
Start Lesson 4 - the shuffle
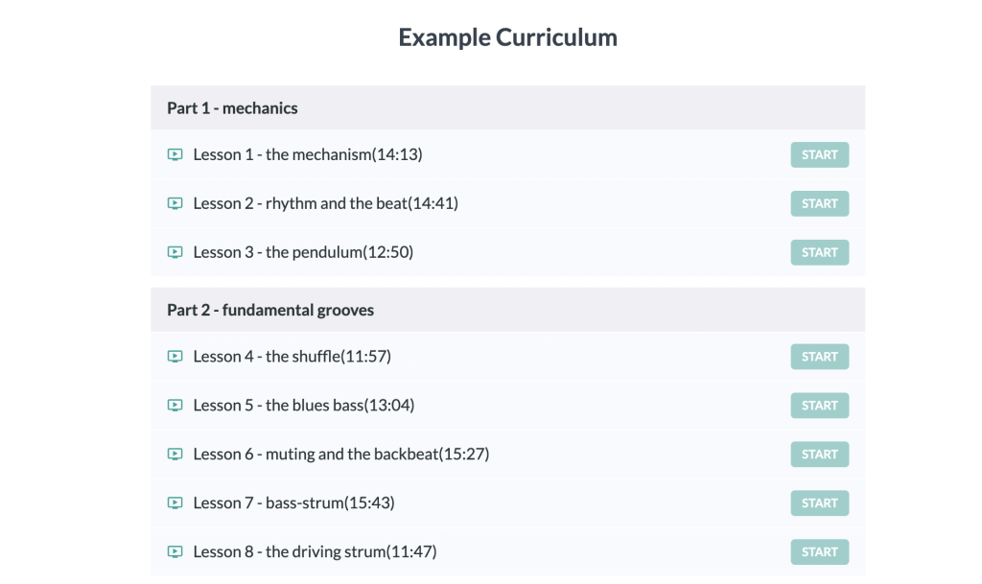pos(819,357)
